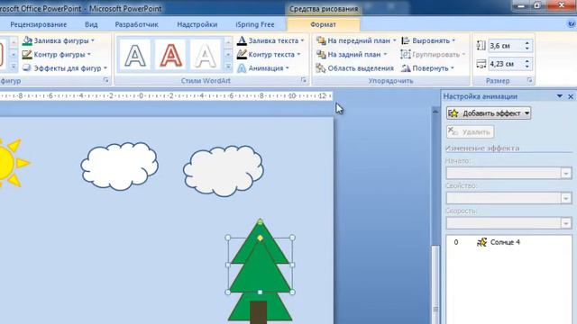Open Область выделения selection pane
This screenshot has height=324, width=577.
click(x=355, y=68)
